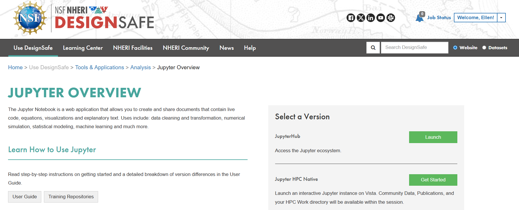519x210 pixels.
Task: Open the Help menu item
Action: click(250, 48)
